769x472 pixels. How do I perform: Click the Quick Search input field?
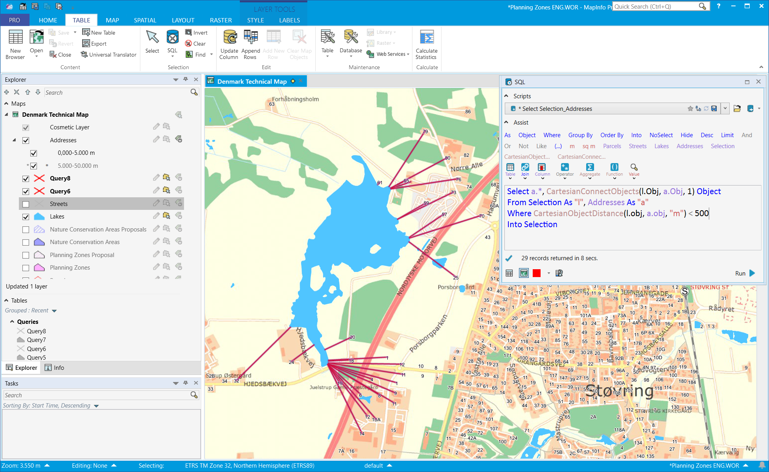[655, 6]
